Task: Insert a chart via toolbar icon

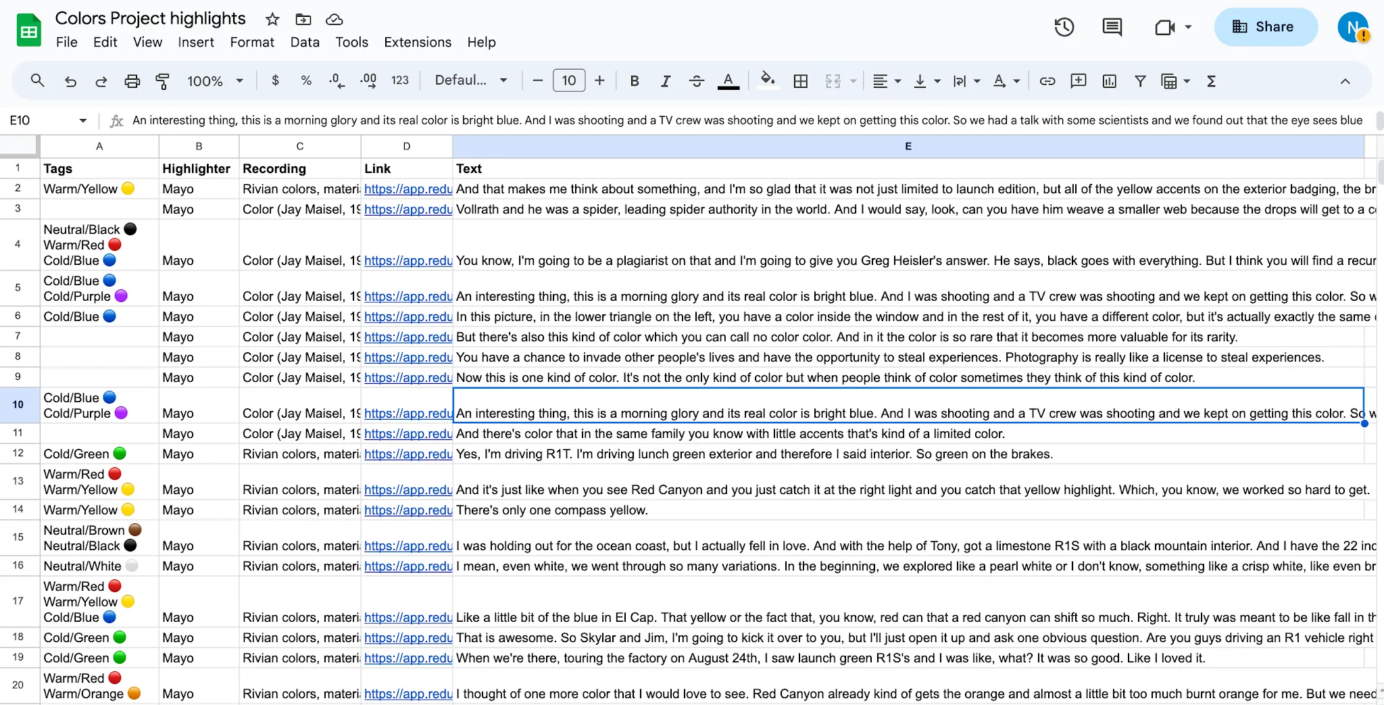Action: pyautogui.click(x=1110, y=81)
